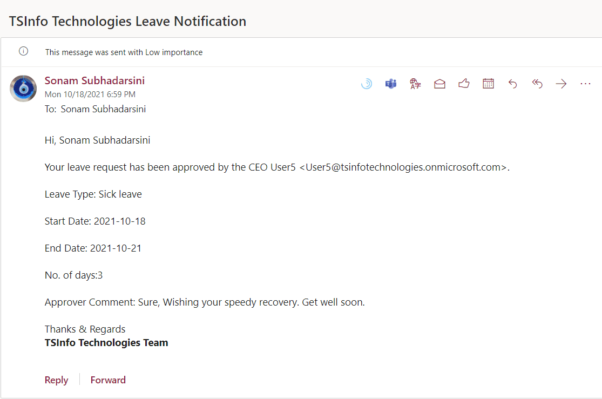Viewport: 602px width, 399px height.
Task: Open sender name Sonam Subhadarsini contact card
Action: click(94, 81)
